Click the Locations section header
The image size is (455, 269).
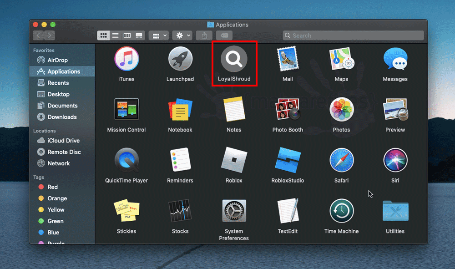[x=45, y=131]
